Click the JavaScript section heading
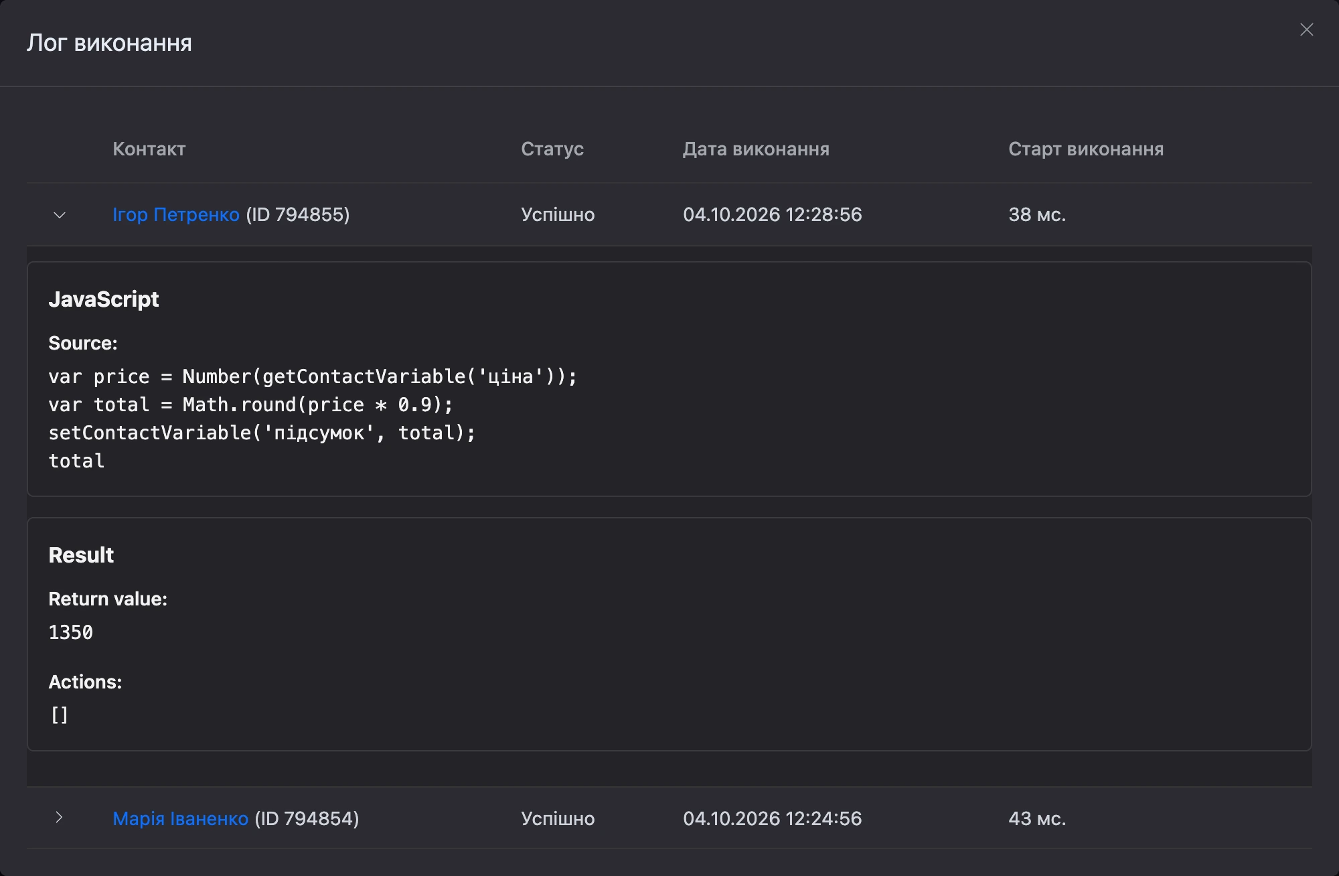This screenshot has height=876, width=1339. (x=104, y=299)
